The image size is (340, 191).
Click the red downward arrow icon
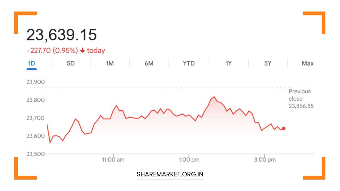83,50
